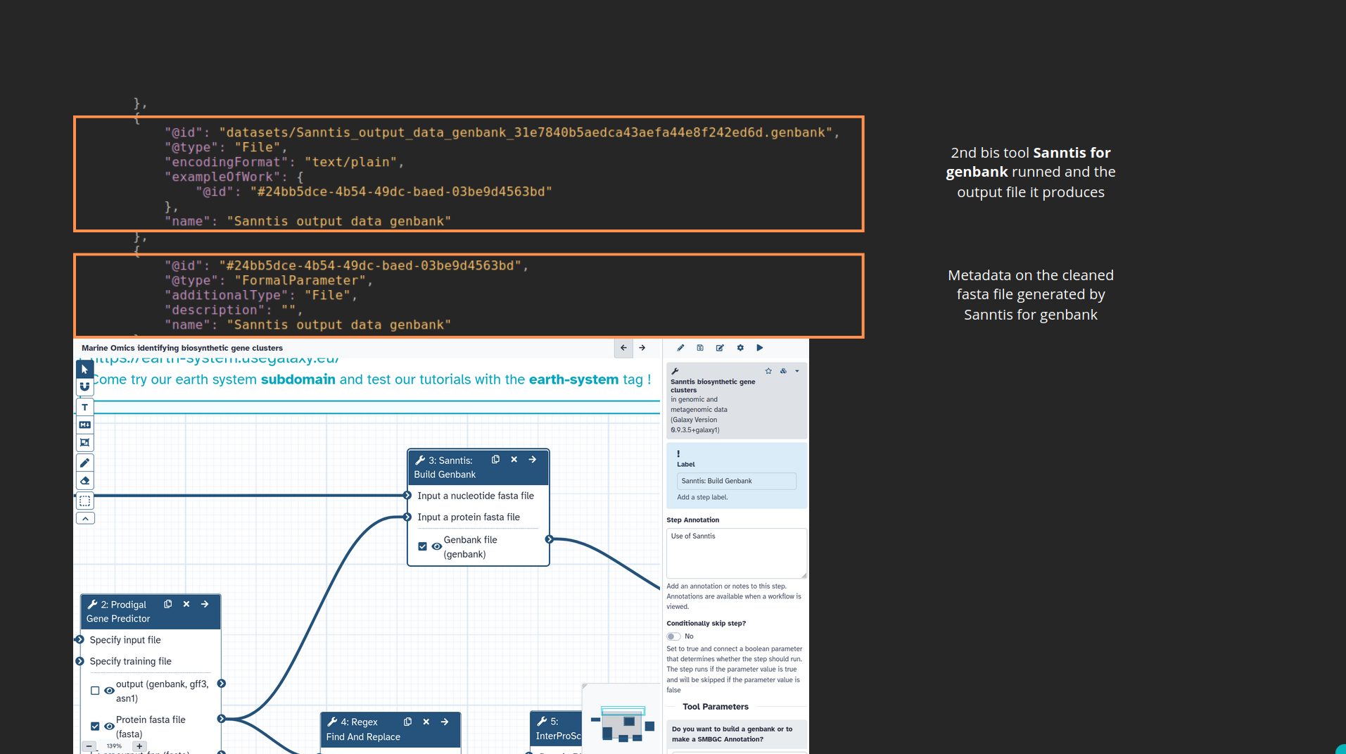Duplicate step 2 Prodigal node

pos(167,604)
